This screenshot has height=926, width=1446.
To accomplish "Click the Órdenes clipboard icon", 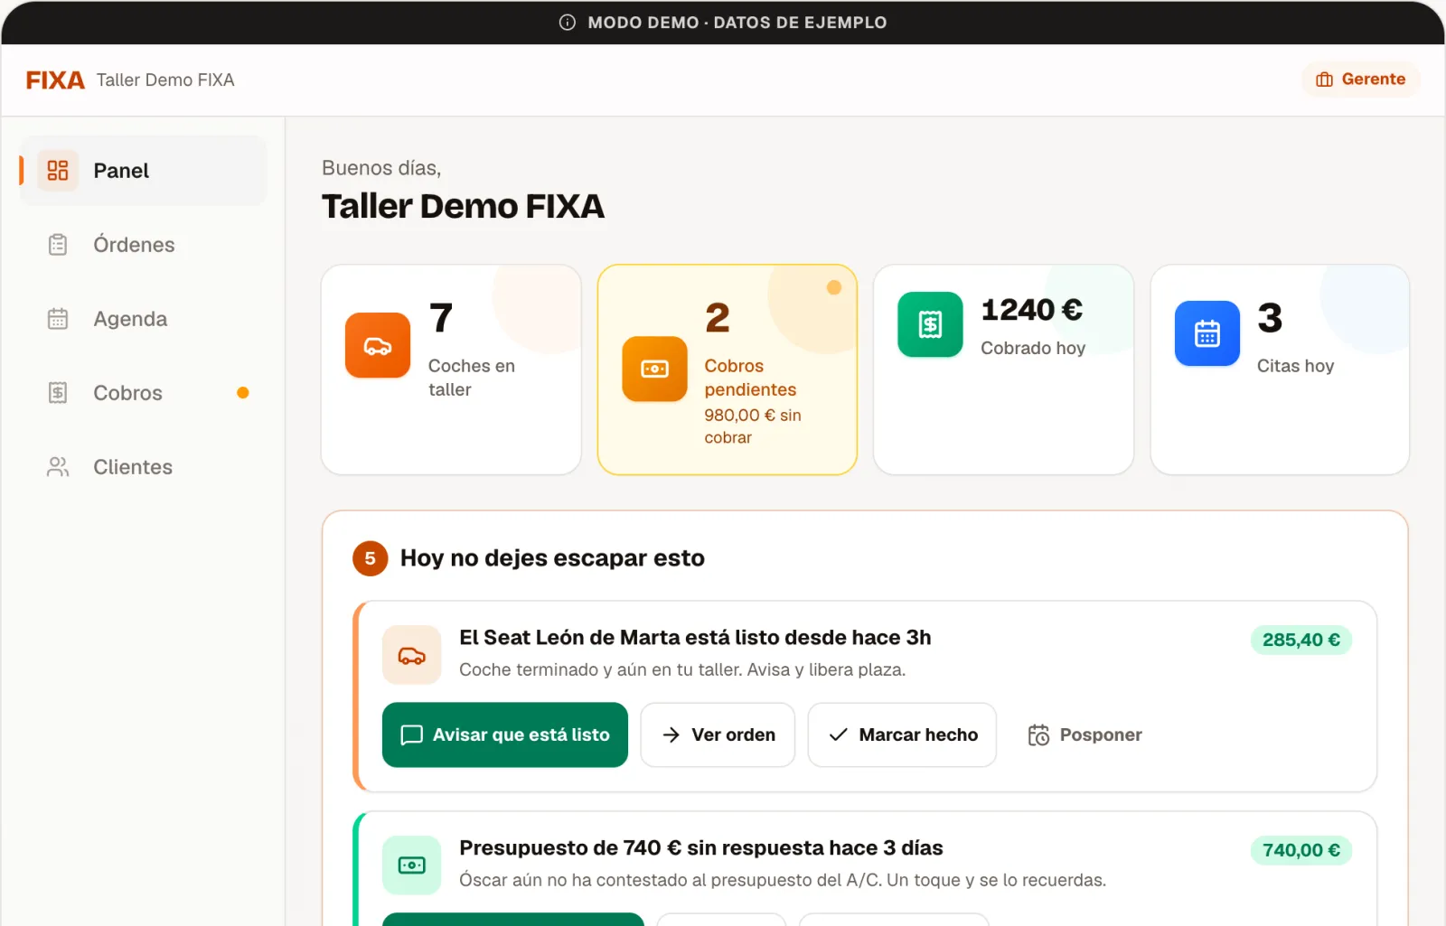I will [58, 245].
